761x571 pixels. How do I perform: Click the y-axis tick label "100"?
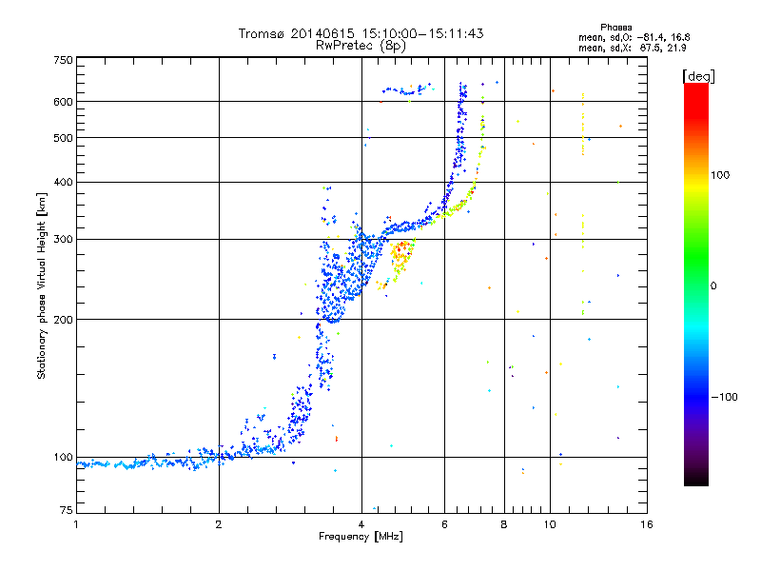click(x=63, y=458)
